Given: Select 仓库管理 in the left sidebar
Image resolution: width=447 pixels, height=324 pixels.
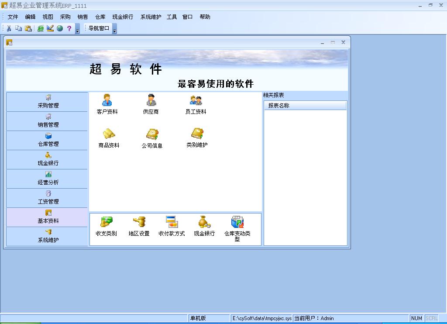Looking at the screenshot, I should click(x=47, y=140).
